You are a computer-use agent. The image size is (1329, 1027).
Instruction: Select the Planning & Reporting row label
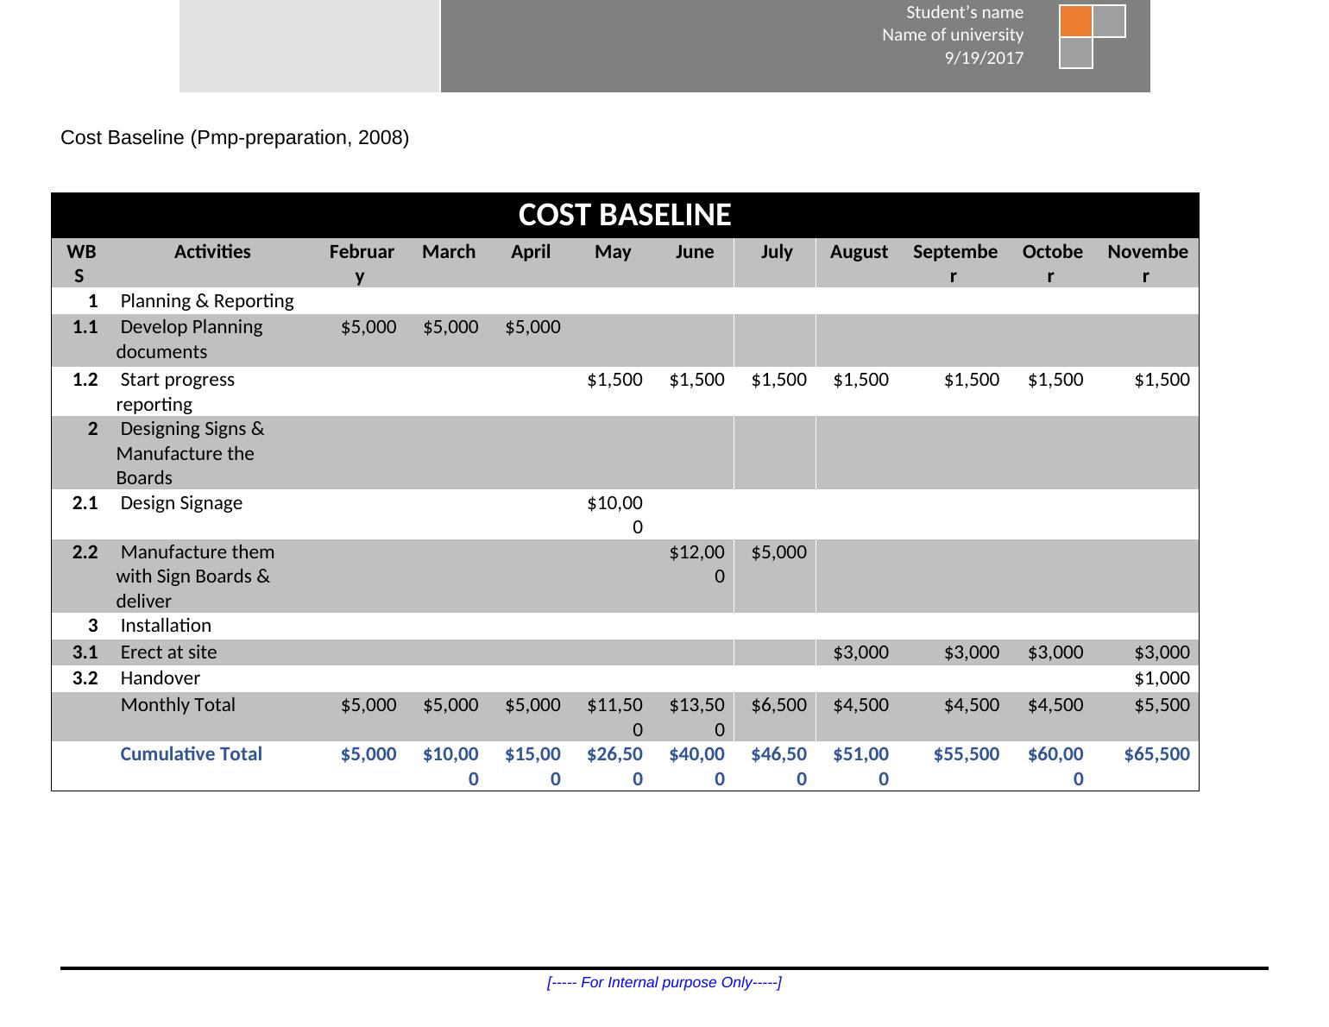pyautogui.click(x=206, y=301)
